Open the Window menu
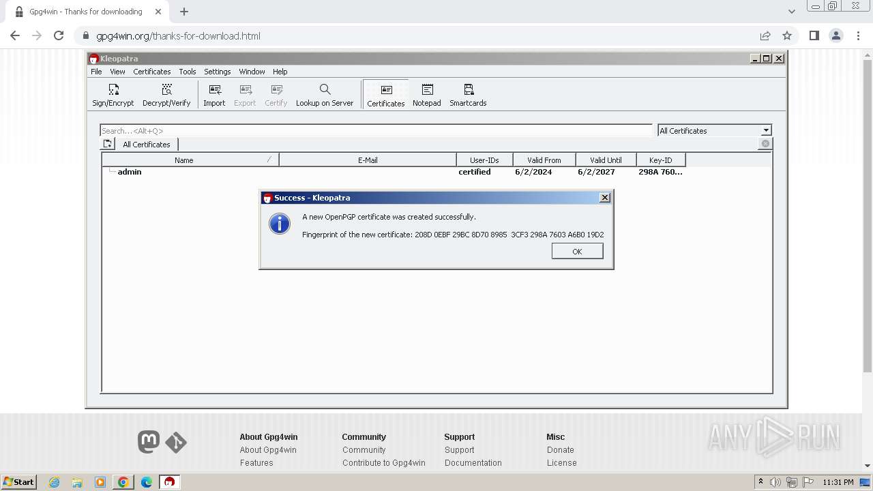 [x=252, y=71]
